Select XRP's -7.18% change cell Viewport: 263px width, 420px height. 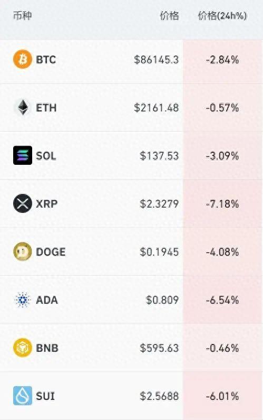coord(222,204)
